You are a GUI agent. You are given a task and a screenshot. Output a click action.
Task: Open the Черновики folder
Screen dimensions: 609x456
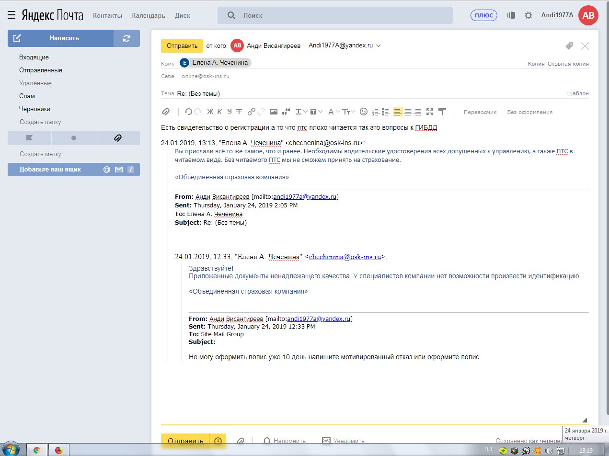[x=34, y=109]
